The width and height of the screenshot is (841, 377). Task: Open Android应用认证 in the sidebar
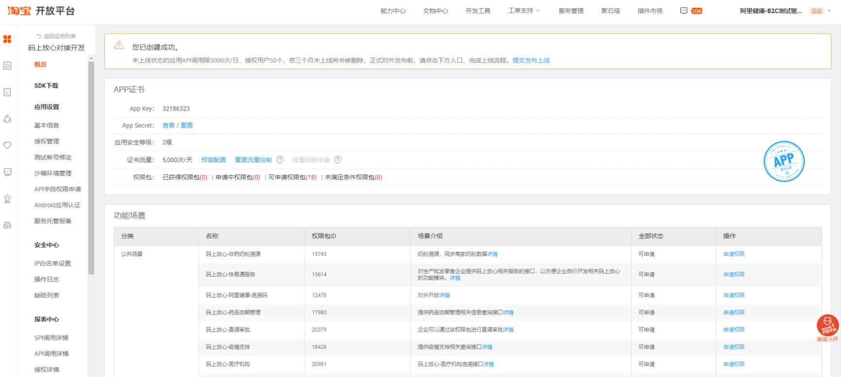57,205
